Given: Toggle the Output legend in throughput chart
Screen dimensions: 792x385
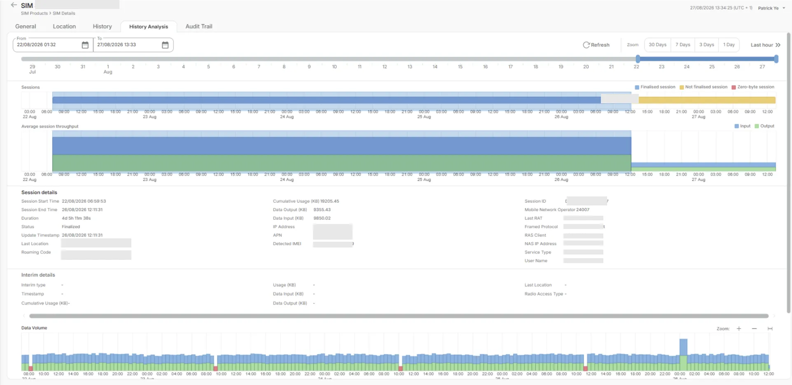Looking at the screenshot, I should pyautogui.click(x=764, y=126).
